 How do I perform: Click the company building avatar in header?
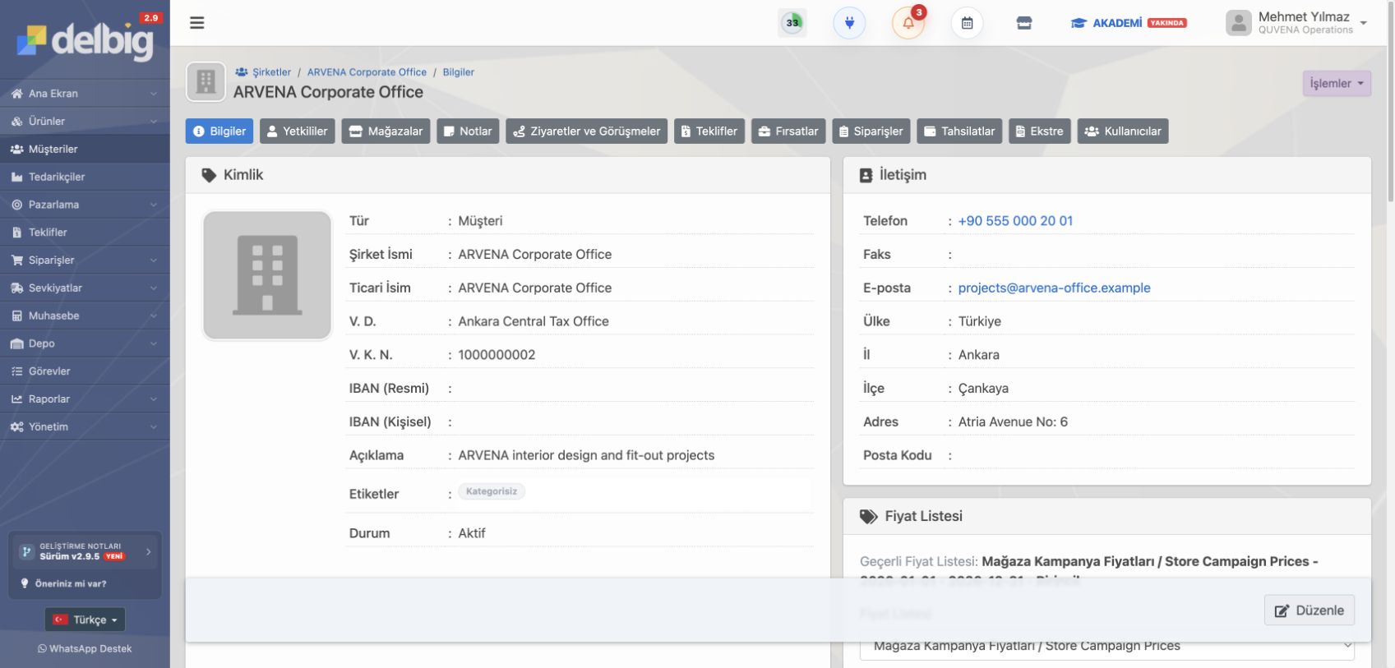pos(206,82)
